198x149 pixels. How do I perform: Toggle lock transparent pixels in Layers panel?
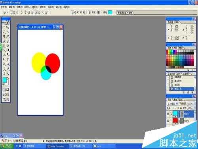[173, 108]
